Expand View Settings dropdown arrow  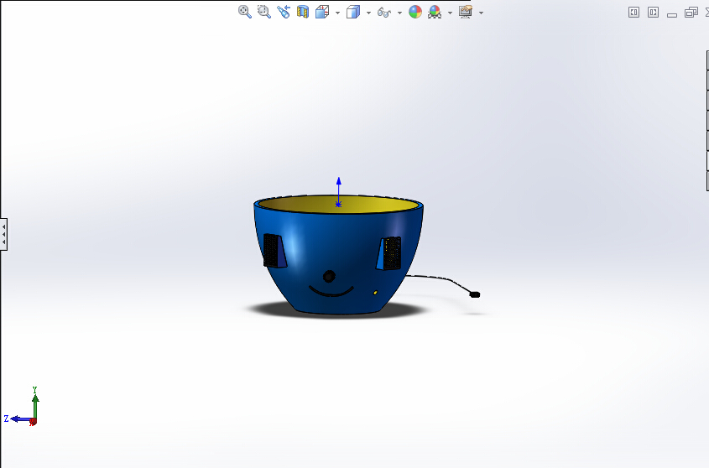481,13
